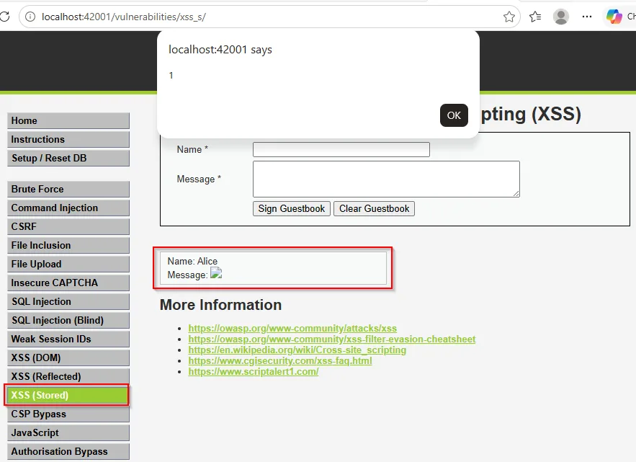
Task: Click the broken image in Alice's message
Action: (x=216, y=273)
